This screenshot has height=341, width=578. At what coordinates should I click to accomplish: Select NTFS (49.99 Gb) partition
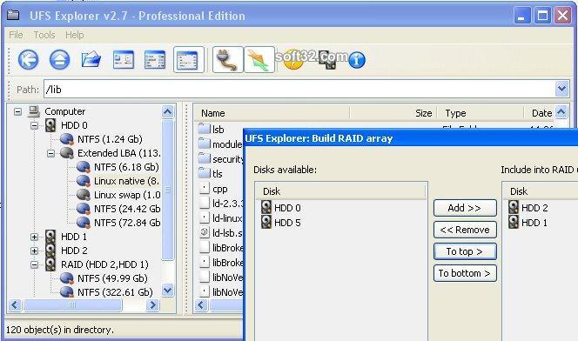pos(112,278)
